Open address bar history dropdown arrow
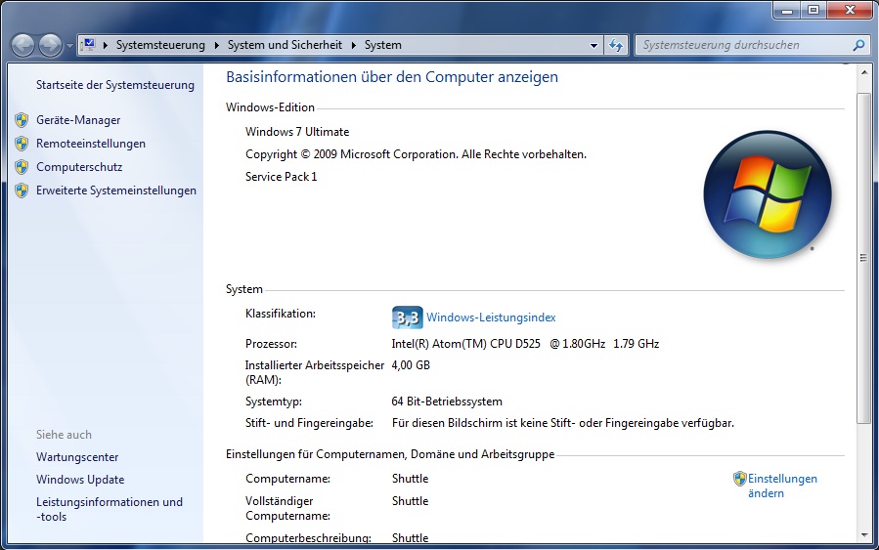The image size is (879, 550). tap(593, 45)
